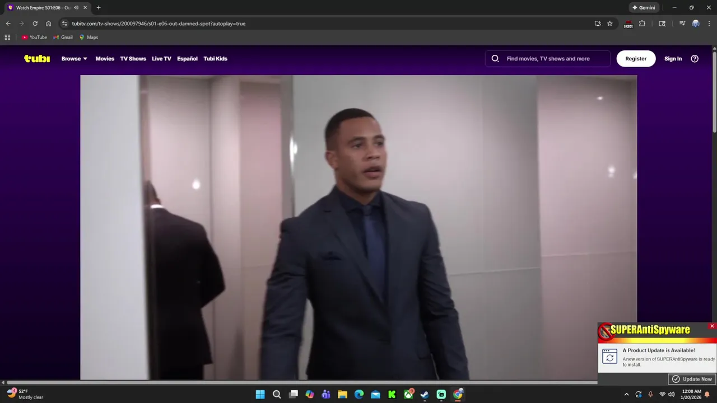Bookmark this tab with the star icon
The width and height of the screenshot is (717, 403).
610,24
